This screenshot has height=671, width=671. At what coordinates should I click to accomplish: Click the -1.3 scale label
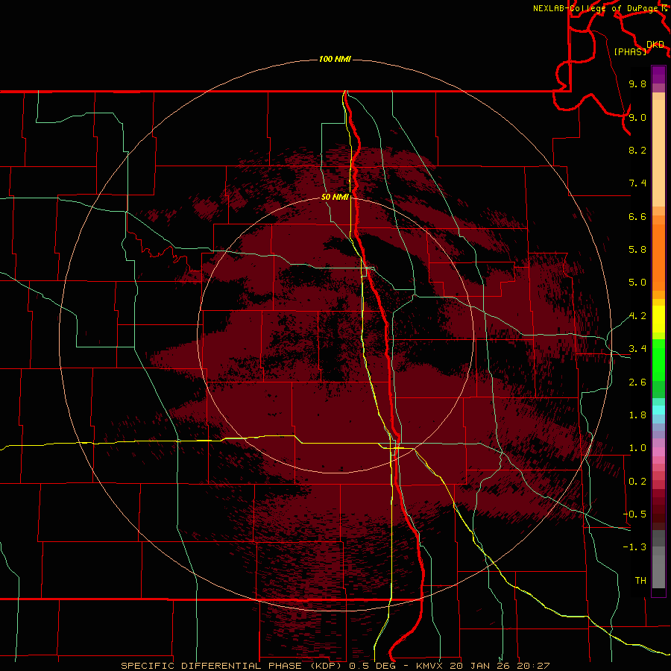coord(634,547)
